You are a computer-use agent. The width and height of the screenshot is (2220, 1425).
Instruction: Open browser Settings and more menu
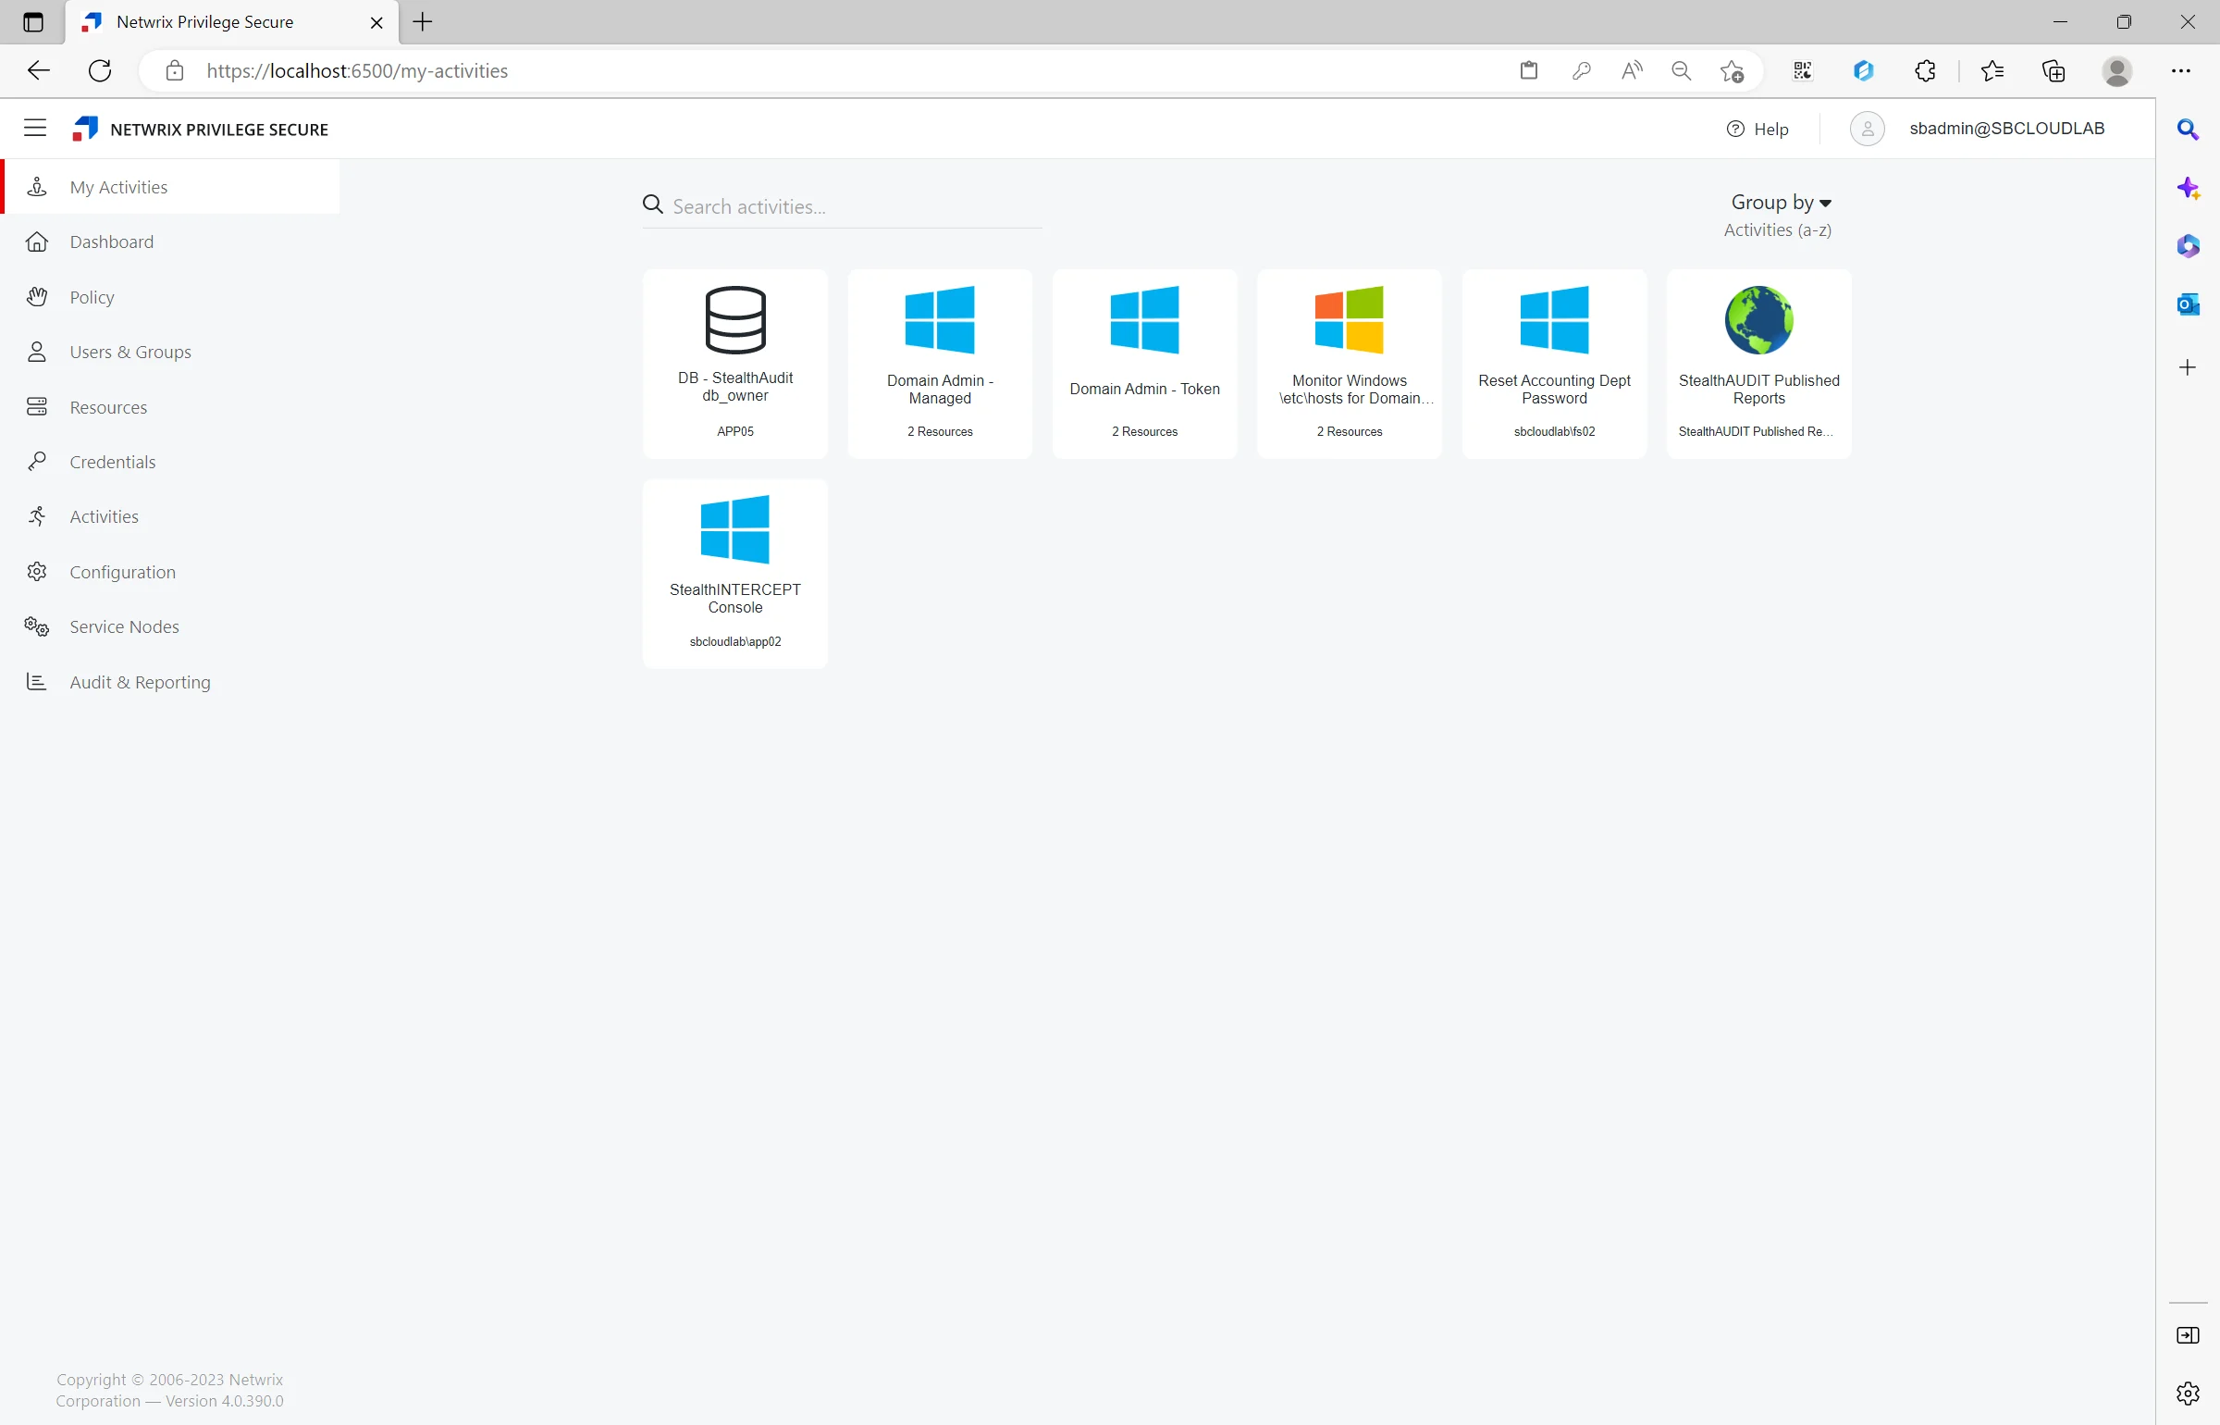tap(2181, 71)
